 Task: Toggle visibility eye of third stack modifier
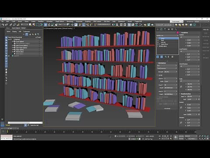click(x=158, y=42)
